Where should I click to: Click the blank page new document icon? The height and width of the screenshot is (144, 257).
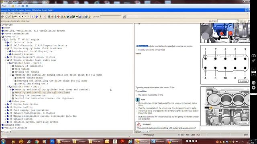(x=6, y=17)
